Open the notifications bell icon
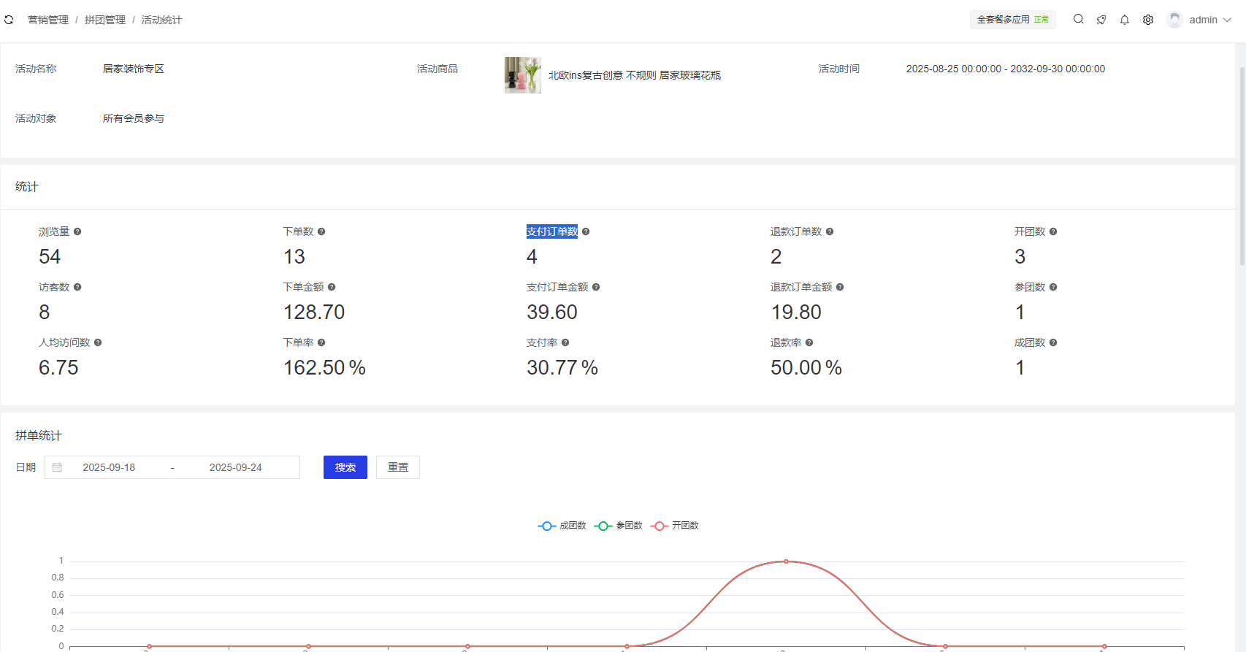The width and height of the screenshot is (1246, 652). 1125,20
